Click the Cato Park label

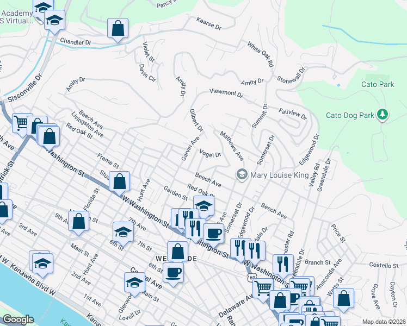[378, 84]
